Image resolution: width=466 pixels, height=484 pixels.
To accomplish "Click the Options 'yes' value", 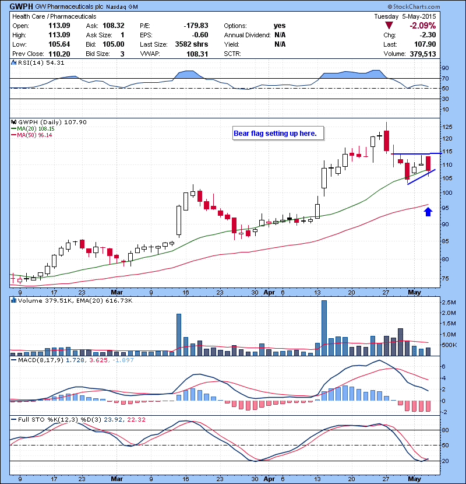I will 280,26.
